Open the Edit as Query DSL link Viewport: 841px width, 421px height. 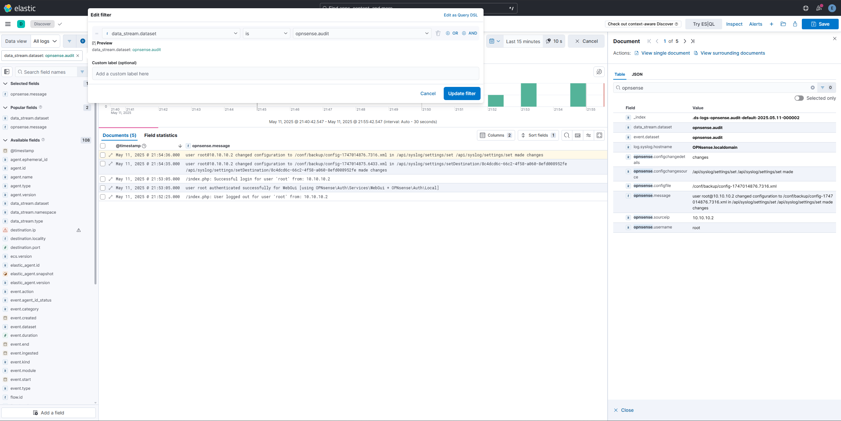tap(460, 15)
